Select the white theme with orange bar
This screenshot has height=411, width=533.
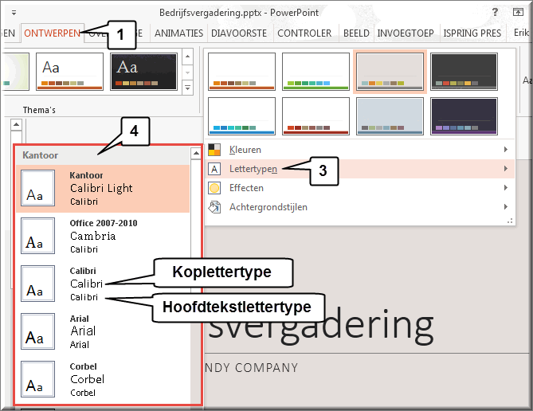(x=69, y=72)
